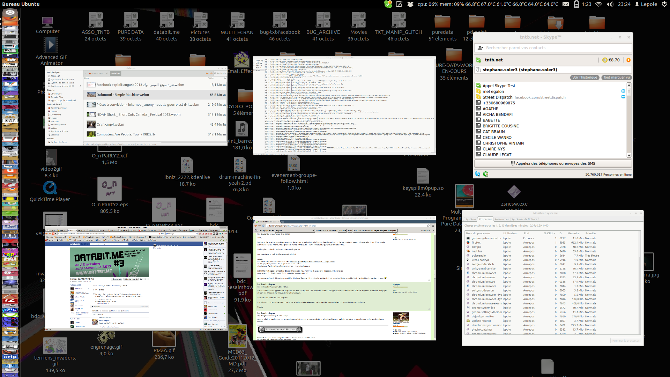
Task: Click the orange notification badge in Skype
Action: point(628,60)
